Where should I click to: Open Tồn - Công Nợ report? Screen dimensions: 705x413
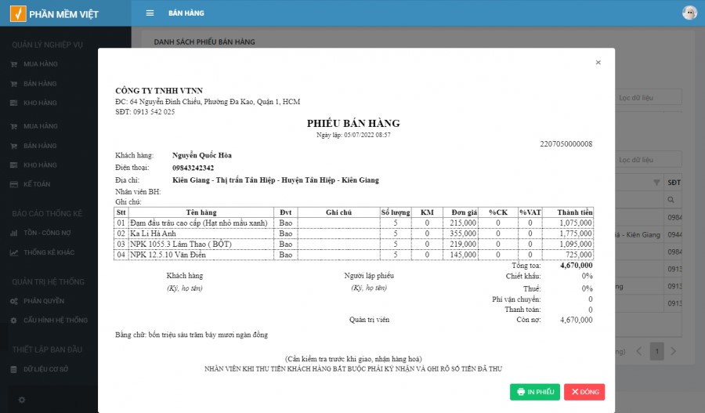[46, 233]
